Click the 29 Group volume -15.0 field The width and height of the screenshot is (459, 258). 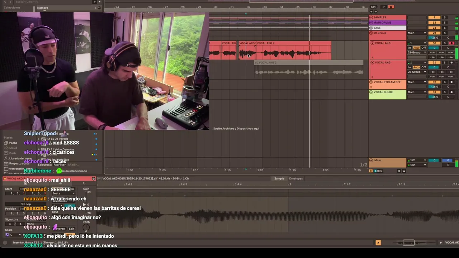[434, 38]
